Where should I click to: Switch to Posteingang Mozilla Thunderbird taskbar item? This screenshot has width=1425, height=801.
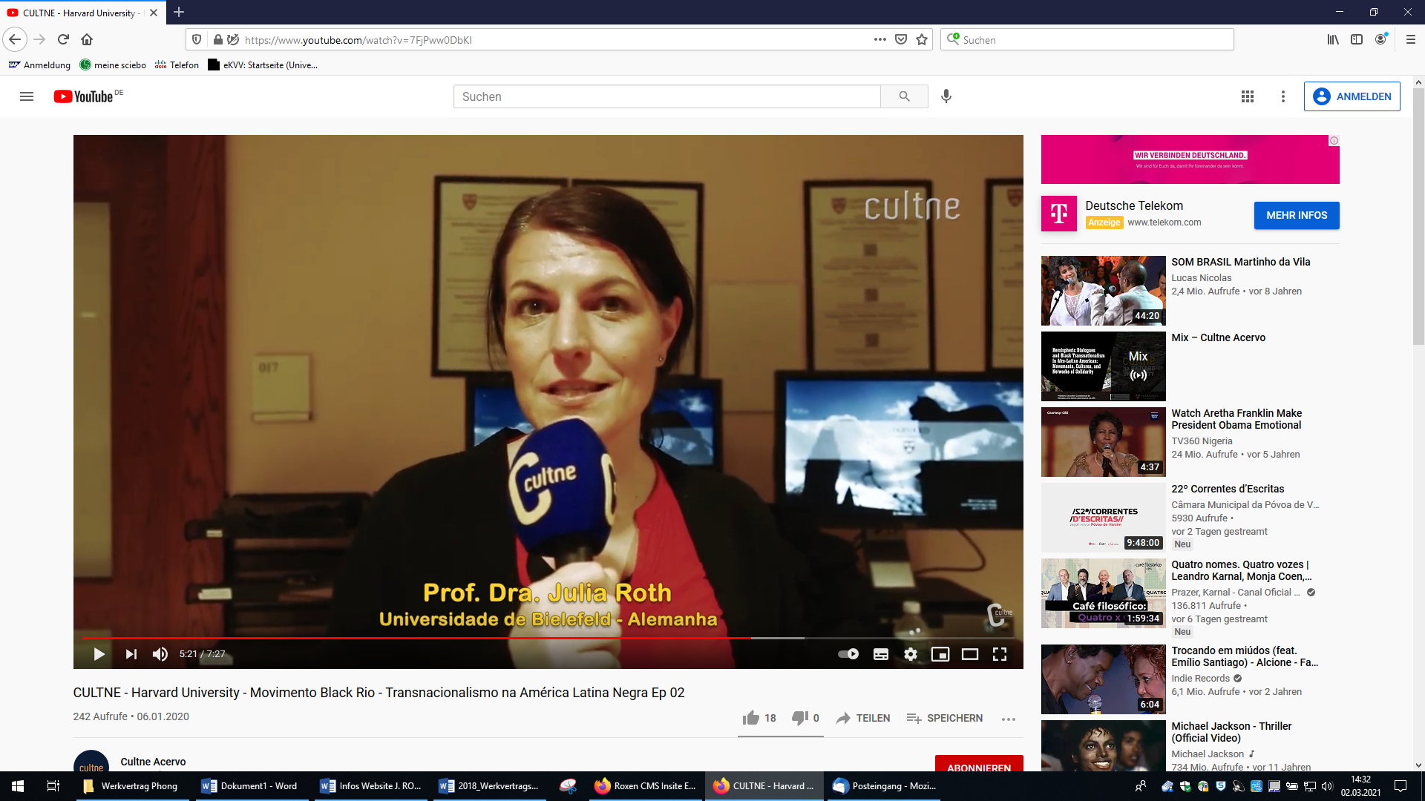[885, 786]
